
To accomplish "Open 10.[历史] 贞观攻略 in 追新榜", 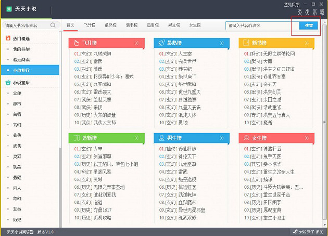I will coord(93,218).
